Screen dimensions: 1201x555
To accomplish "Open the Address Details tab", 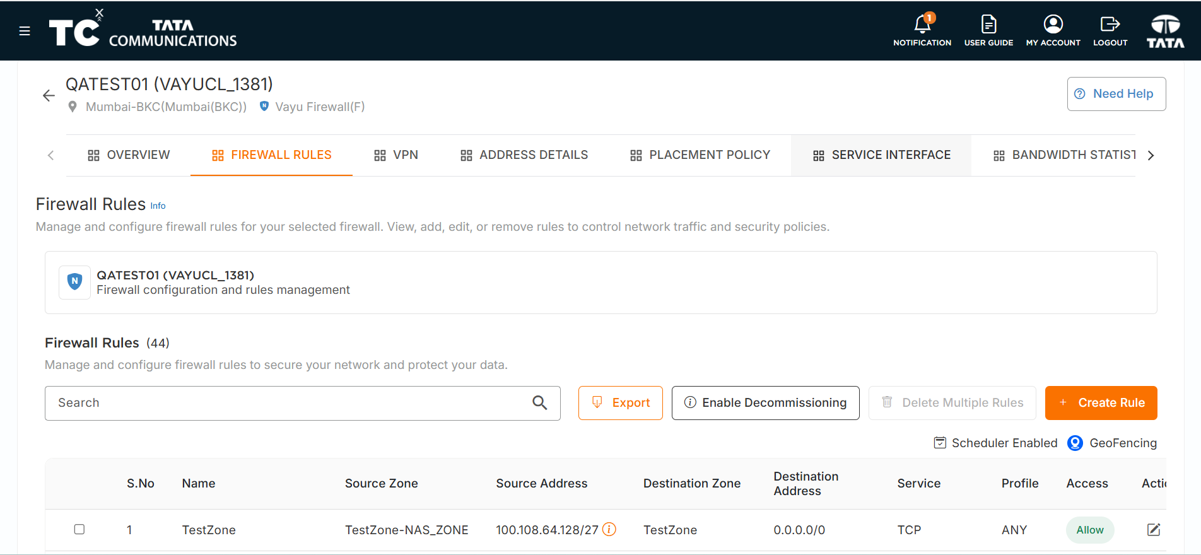I will (524, 155).
